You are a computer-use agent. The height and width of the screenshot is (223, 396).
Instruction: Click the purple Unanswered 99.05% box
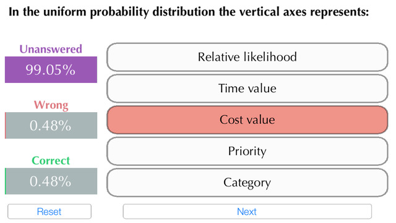tap(51, 69)
